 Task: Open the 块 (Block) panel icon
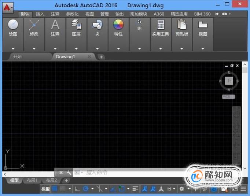coord(97,25)
